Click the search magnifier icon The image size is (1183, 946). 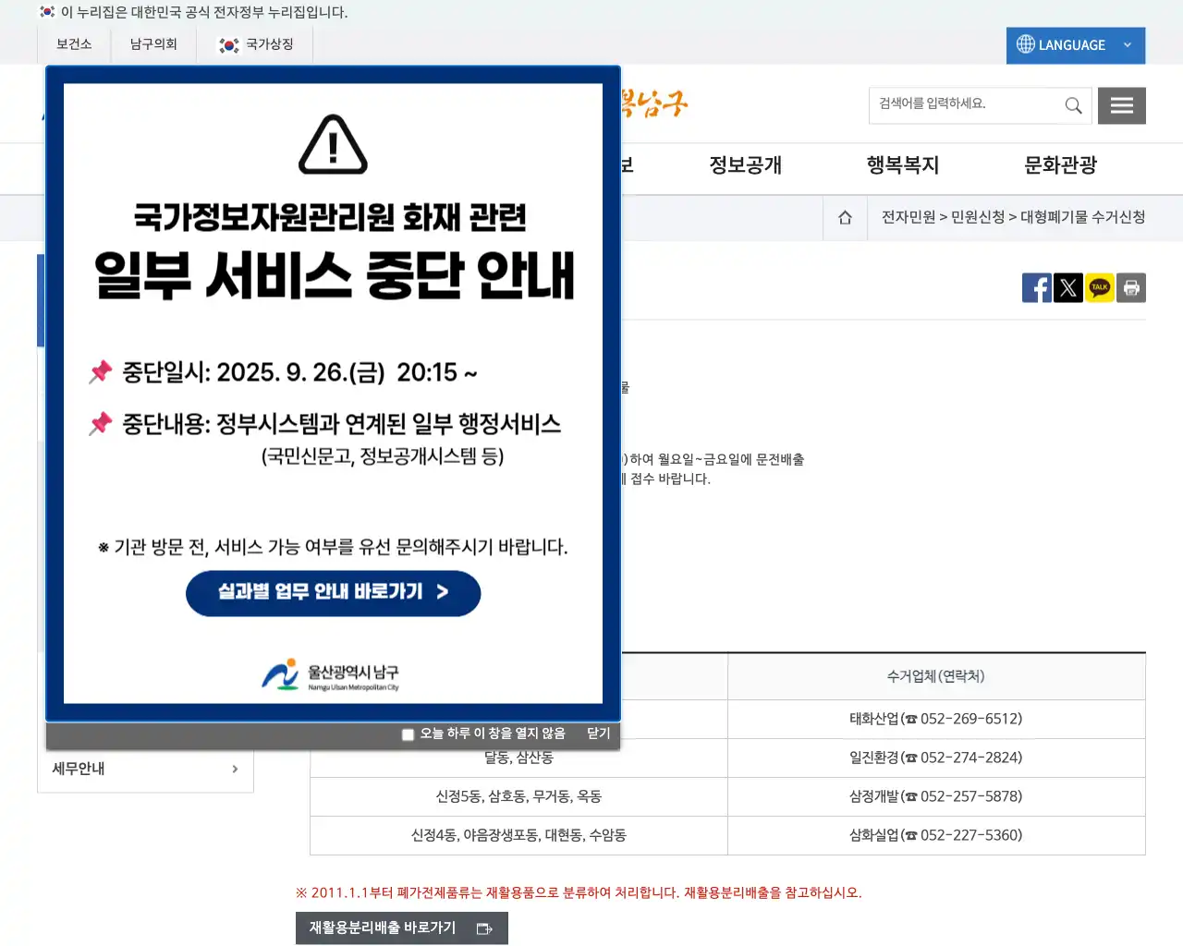pos(1073,105)
